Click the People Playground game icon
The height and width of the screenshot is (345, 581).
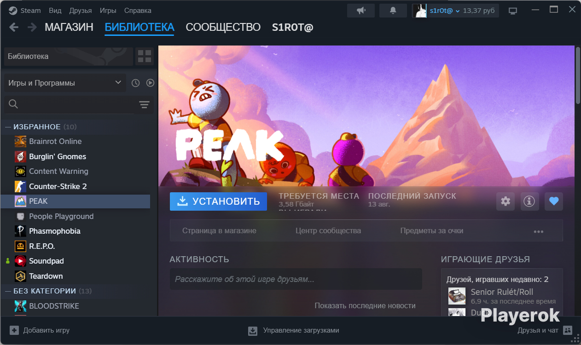20,216
